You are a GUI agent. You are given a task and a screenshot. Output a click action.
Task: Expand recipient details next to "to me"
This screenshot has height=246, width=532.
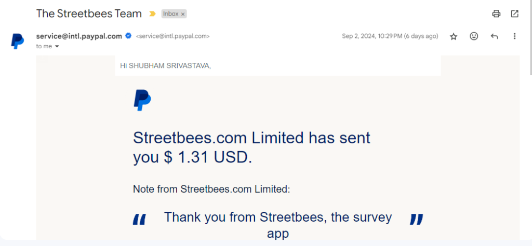[x=57, y=46]
